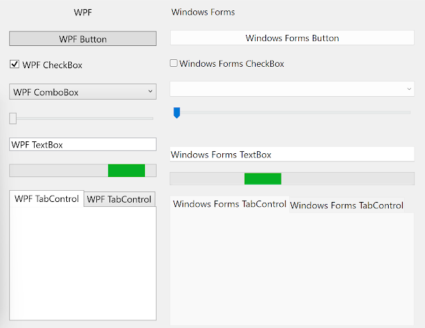
Task: Enable the Windows Forms CheckBox
Action: point(173,63)
